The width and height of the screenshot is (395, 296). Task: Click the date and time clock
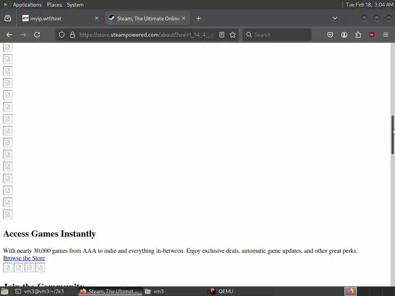coord(369,5)
